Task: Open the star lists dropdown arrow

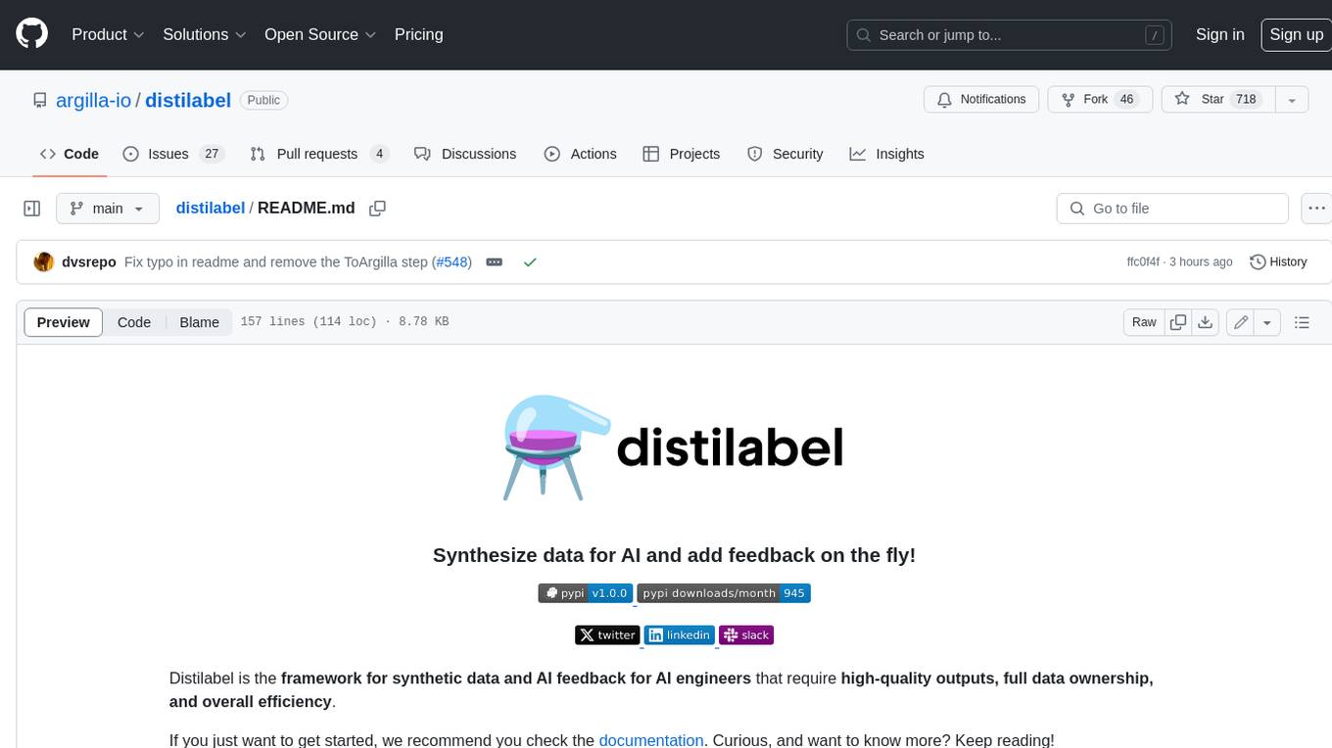Action: (1292, 100)
